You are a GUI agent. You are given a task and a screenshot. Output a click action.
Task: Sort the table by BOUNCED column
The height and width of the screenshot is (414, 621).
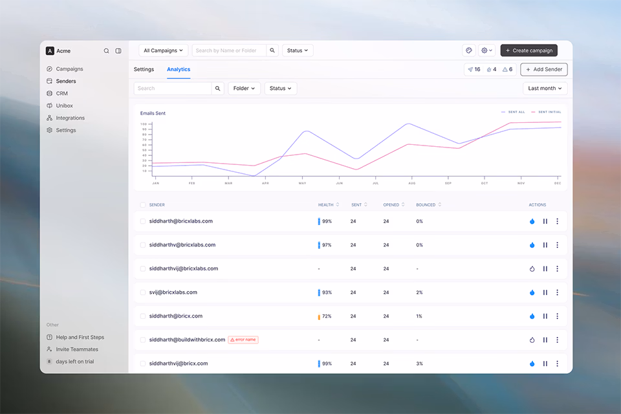click(x=428, y=205)
